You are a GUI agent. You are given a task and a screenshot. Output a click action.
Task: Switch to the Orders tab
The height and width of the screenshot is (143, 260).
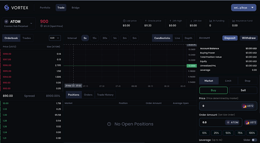coord(88,95)
